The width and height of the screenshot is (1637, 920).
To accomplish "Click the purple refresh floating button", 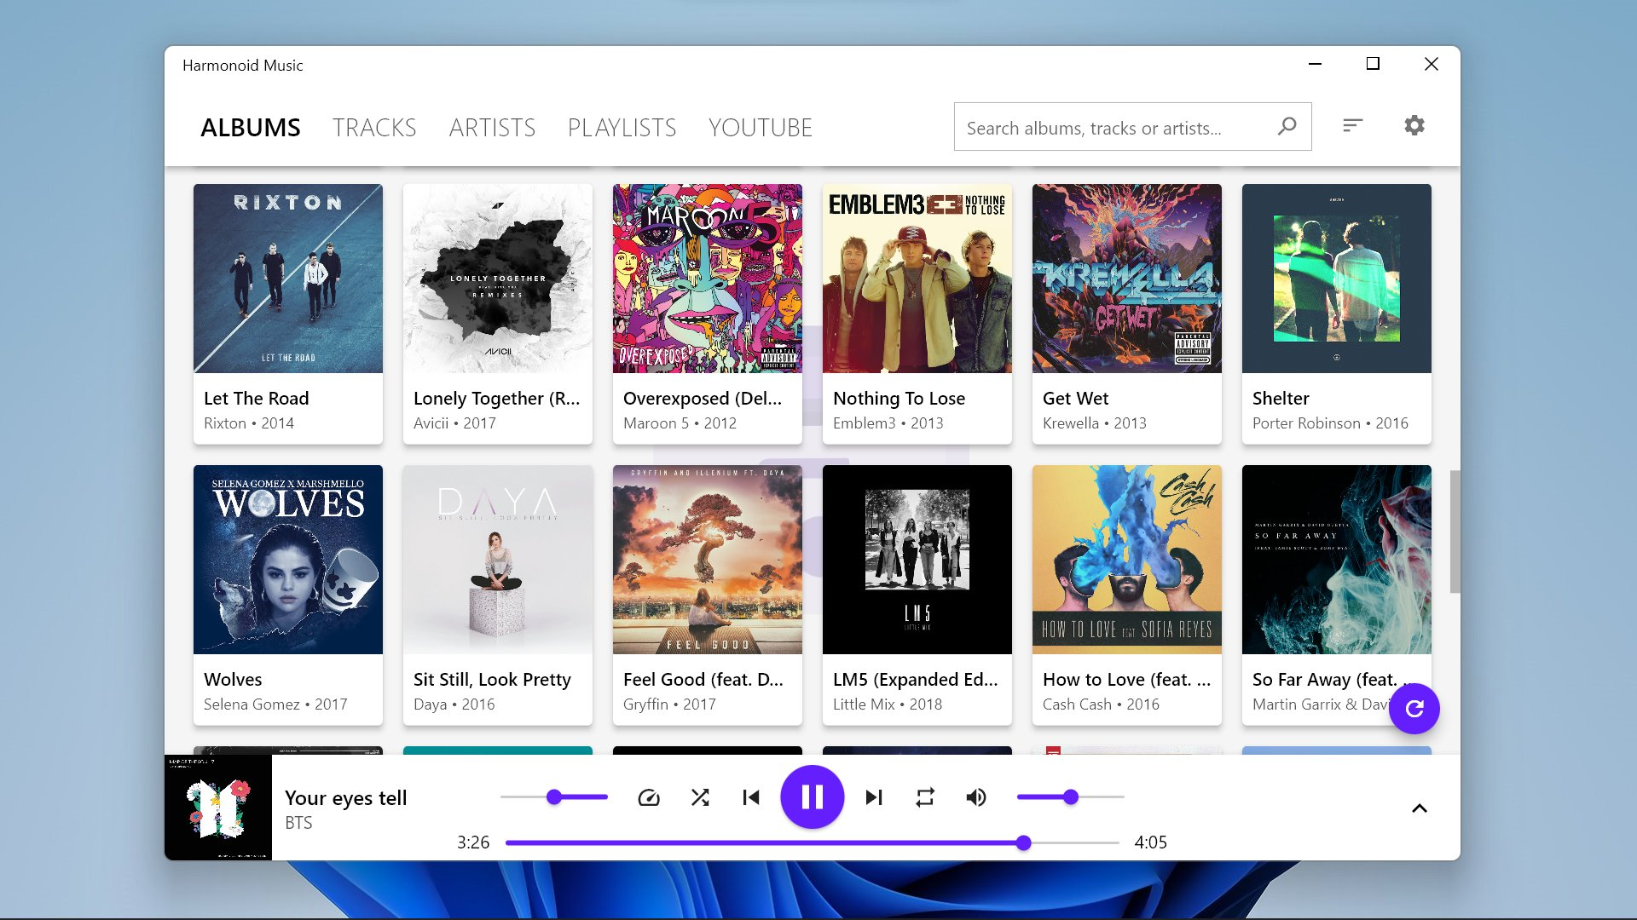I will pyautogui.click(x=1414, y=708).
